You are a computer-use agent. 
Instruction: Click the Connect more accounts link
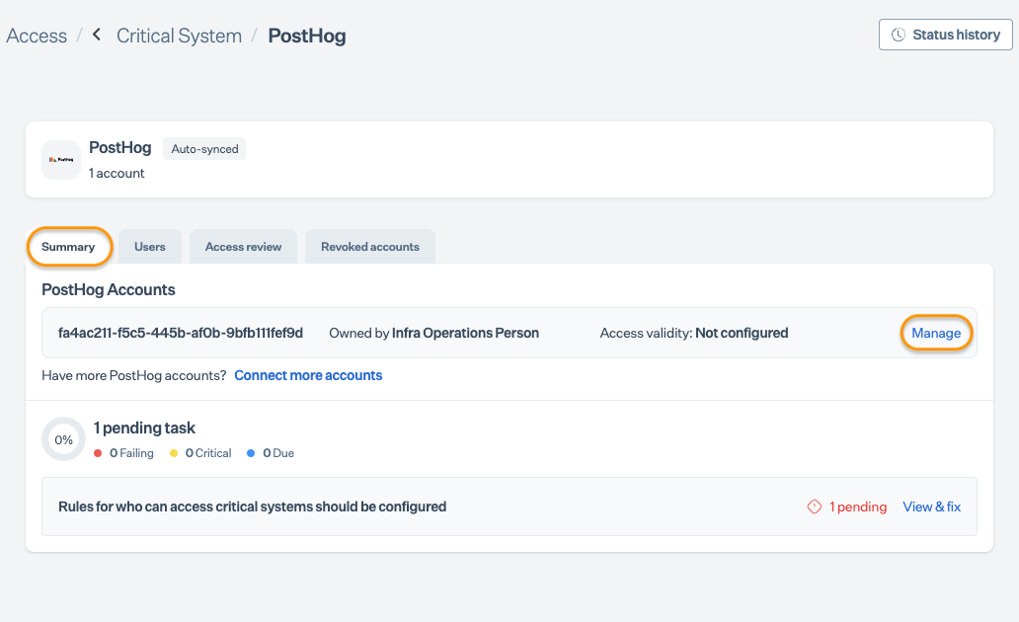(x=308, y=375)
